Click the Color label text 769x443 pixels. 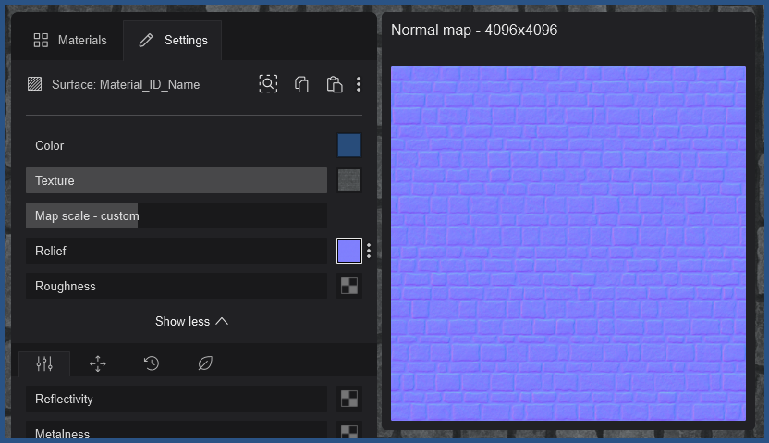[50, 146]
